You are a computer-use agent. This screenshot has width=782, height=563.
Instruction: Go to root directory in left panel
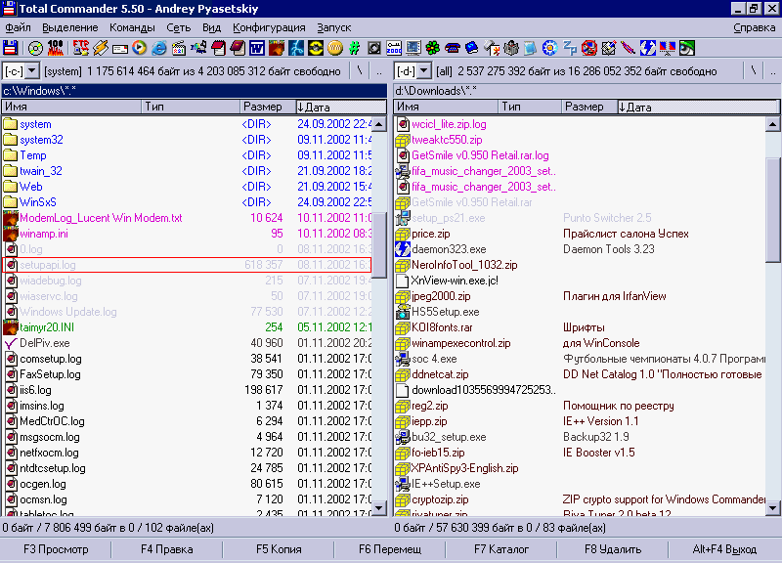360,71
